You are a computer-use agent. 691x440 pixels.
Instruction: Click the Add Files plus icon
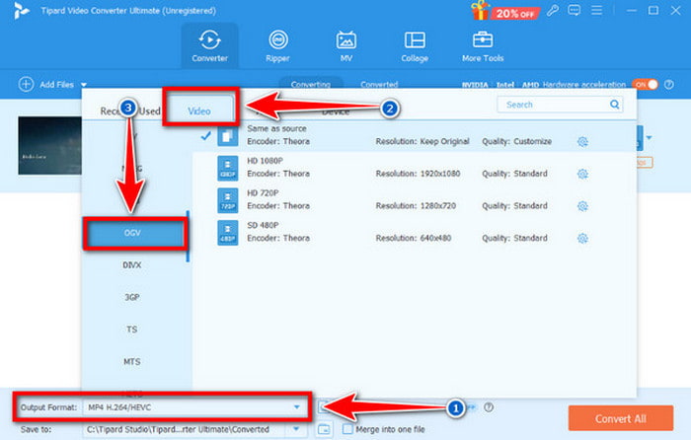point(26,84)
